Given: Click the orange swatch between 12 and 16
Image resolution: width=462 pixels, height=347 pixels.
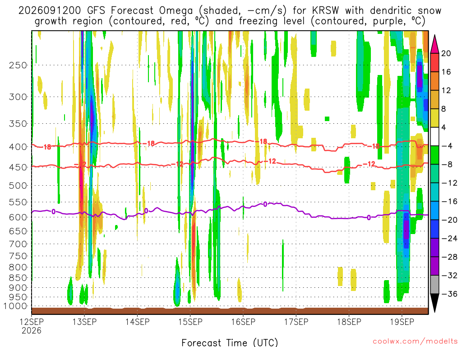Looking at the screenshot, I should coord(434,81).
